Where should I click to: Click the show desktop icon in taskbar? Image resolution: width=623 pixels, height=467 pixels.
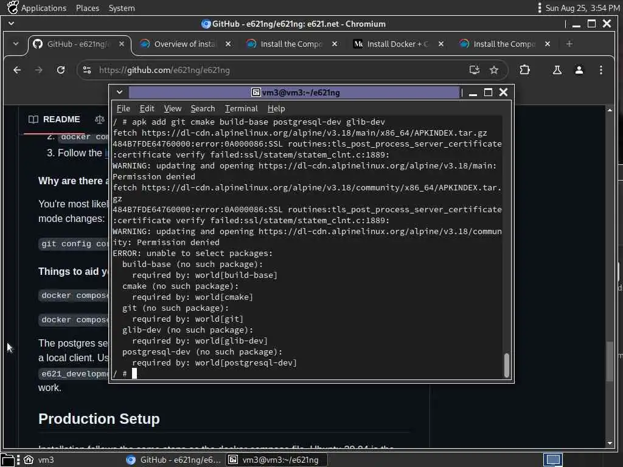(x=7, y=460)
